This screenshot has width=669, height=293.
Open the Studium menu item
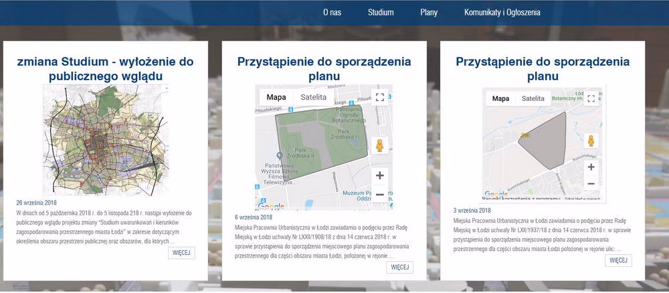pos(381,12)
